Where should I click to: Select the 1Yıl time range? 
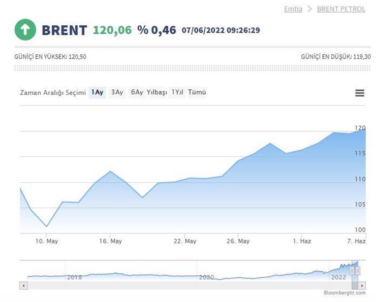(177, 92)
